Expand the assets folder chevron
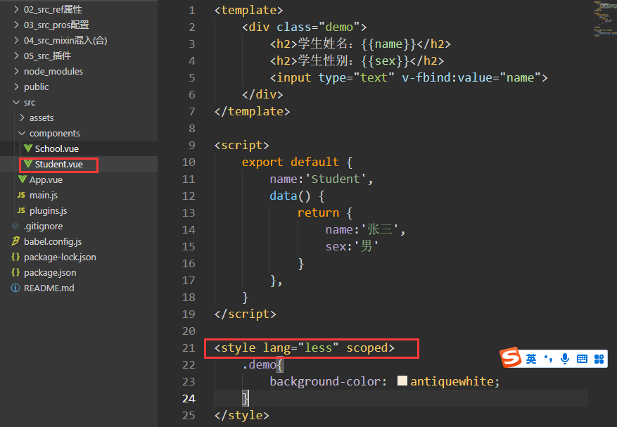Viewport: 617px width, 427px height. coord(22,117)
